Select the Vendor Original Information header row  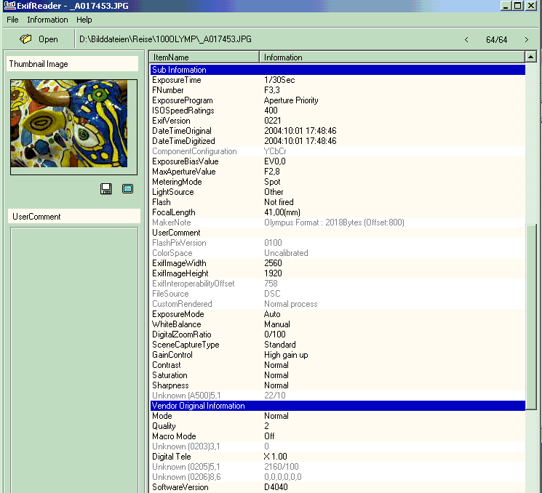338,406
